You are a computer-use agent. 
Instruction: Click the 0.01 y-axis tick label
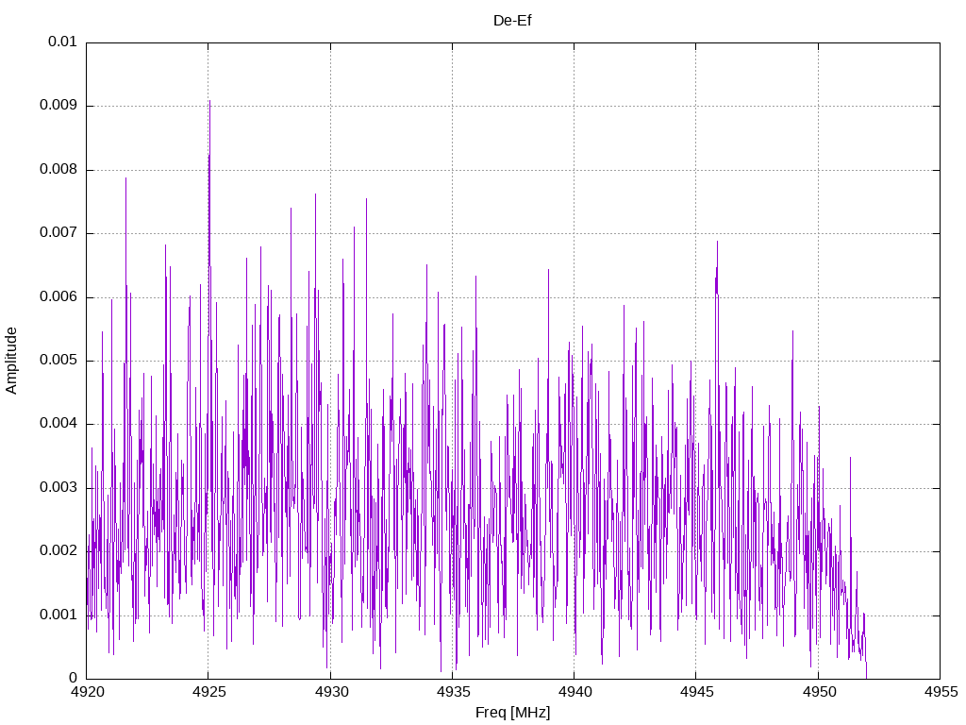tap(62, 42)
